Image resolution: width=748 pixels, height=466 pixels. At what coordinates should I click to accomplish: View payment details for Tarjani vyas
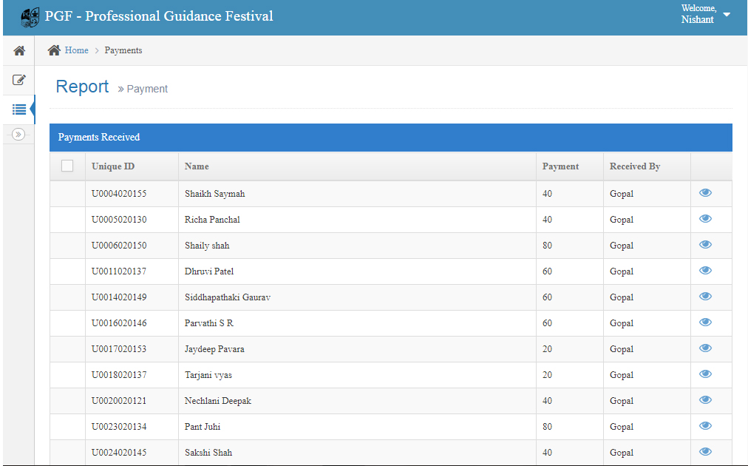point(706,374)
